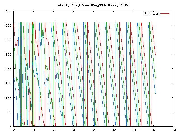Click the x-axis label 16
The image size is (179, 134).
(x=174, y=130)
